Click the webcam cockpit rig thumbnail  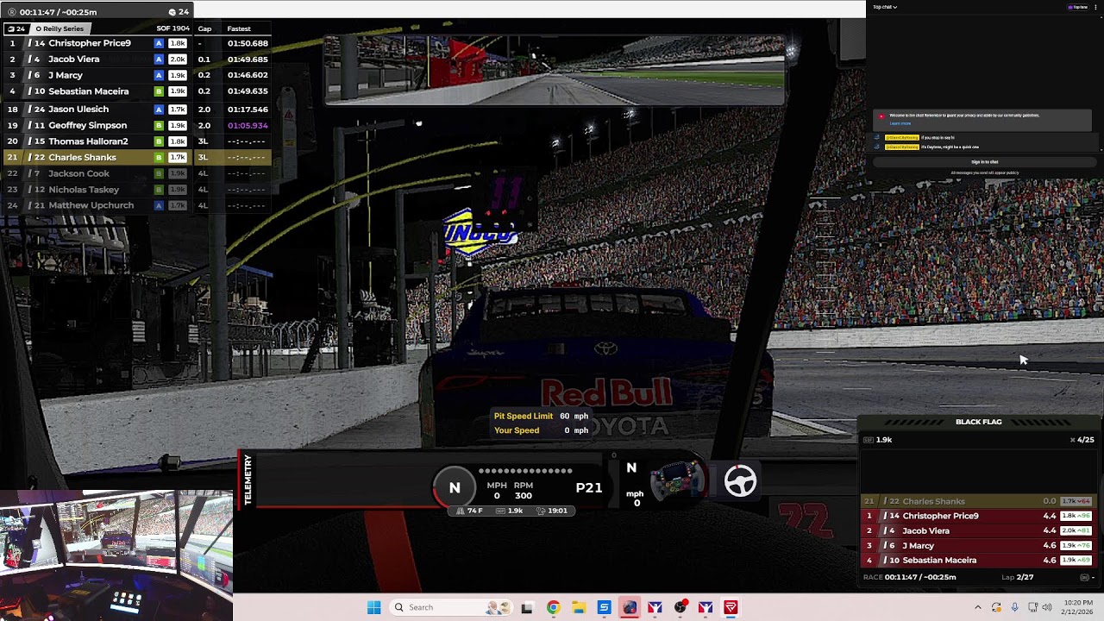[116, 555]
